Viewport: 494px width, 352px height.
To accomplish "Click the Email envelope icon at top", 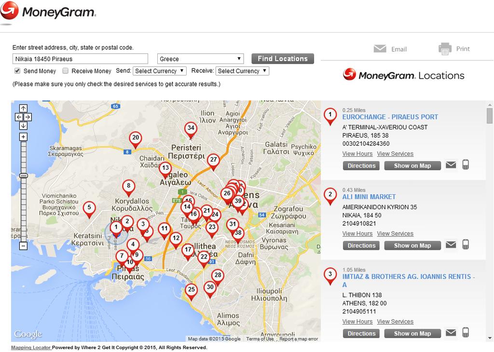I will (380, 49).
